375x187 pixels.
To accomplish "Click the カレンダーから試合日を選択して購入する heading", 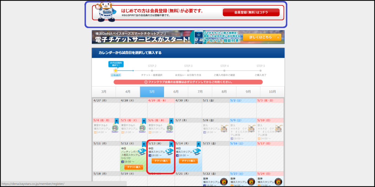I will coord(130,53).
